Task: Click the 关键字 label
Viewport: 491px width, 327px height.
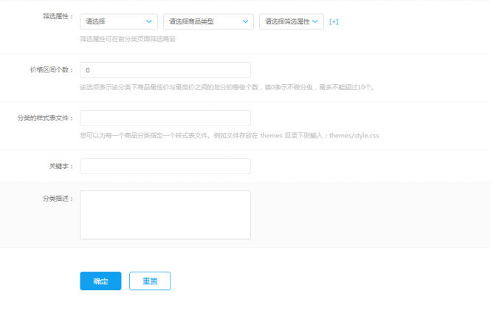Action: point(61,166)
